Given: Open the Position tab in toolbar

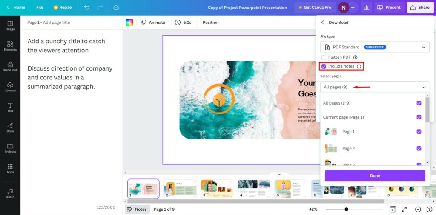Looking at the screenshot, I should tap(210, 23).
